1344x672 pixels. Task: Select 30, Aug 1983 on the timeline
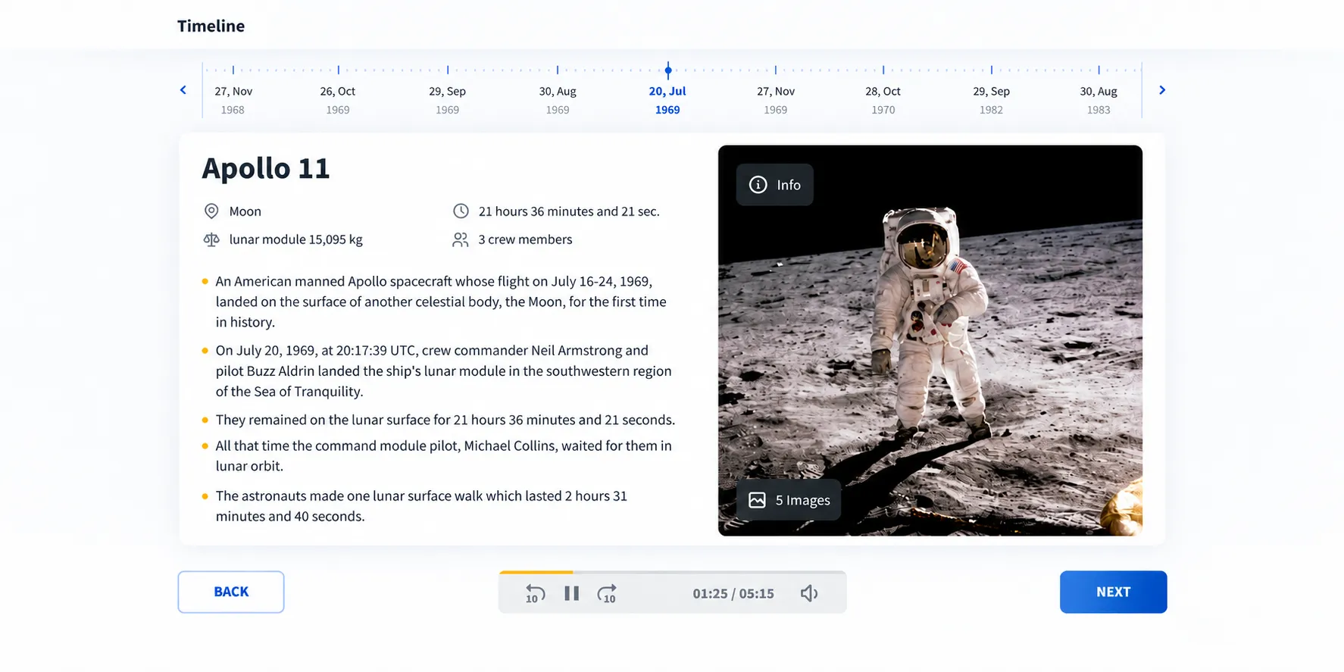point(1099,100)
